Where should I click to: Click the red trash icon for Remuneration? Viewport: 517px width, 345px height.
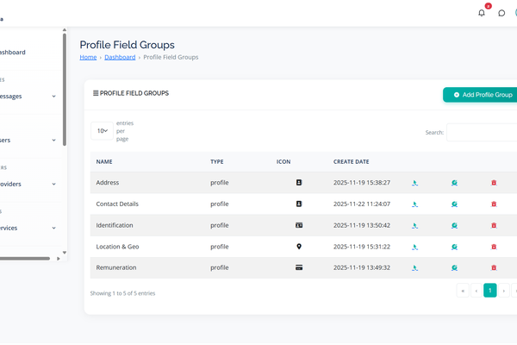tap(494, 267)
